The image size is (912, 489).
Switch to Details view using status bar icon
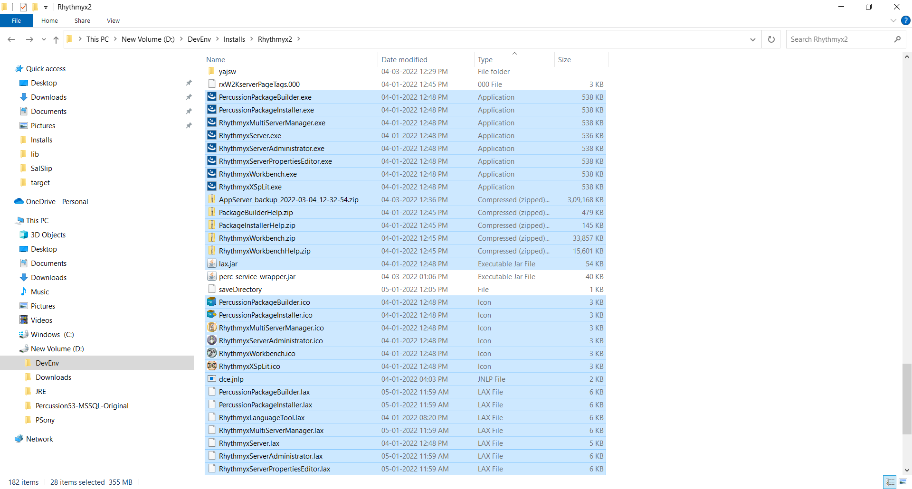click(889, 482)
